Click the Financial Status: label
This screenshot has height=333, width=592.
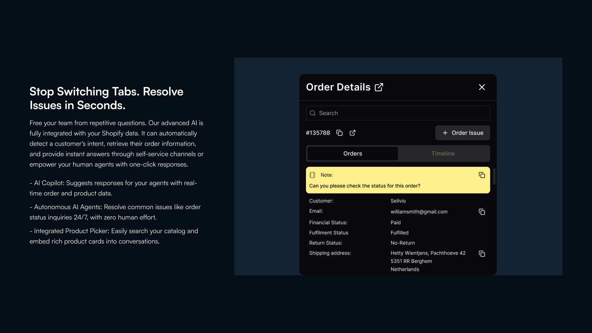click(x=328, y=222)
